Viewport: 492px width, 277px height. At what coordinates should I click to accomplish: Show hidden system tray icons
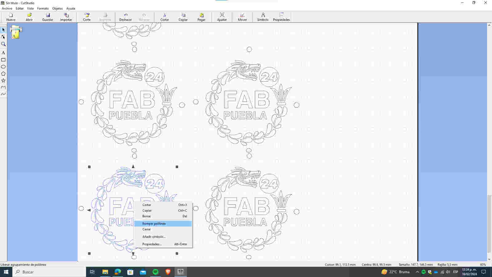[x=417, y=272]
